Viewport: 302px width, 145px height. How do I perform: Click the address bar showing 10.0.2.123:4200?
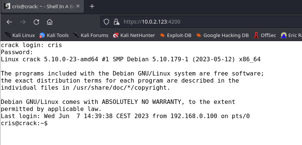pyautogui.click(x=201, y=22)
